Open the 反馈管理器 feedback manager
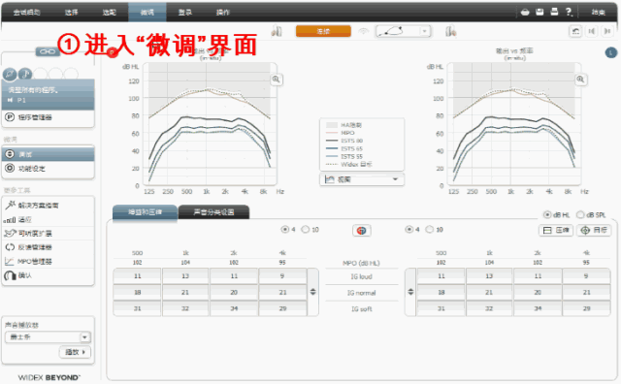Viewport: 621px width, 384px height. [x=48, y=247]
